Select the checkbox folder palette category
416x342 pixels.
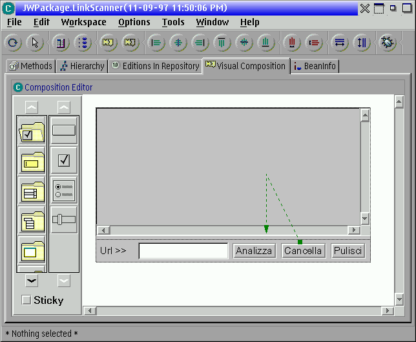[x=32, y=131]
